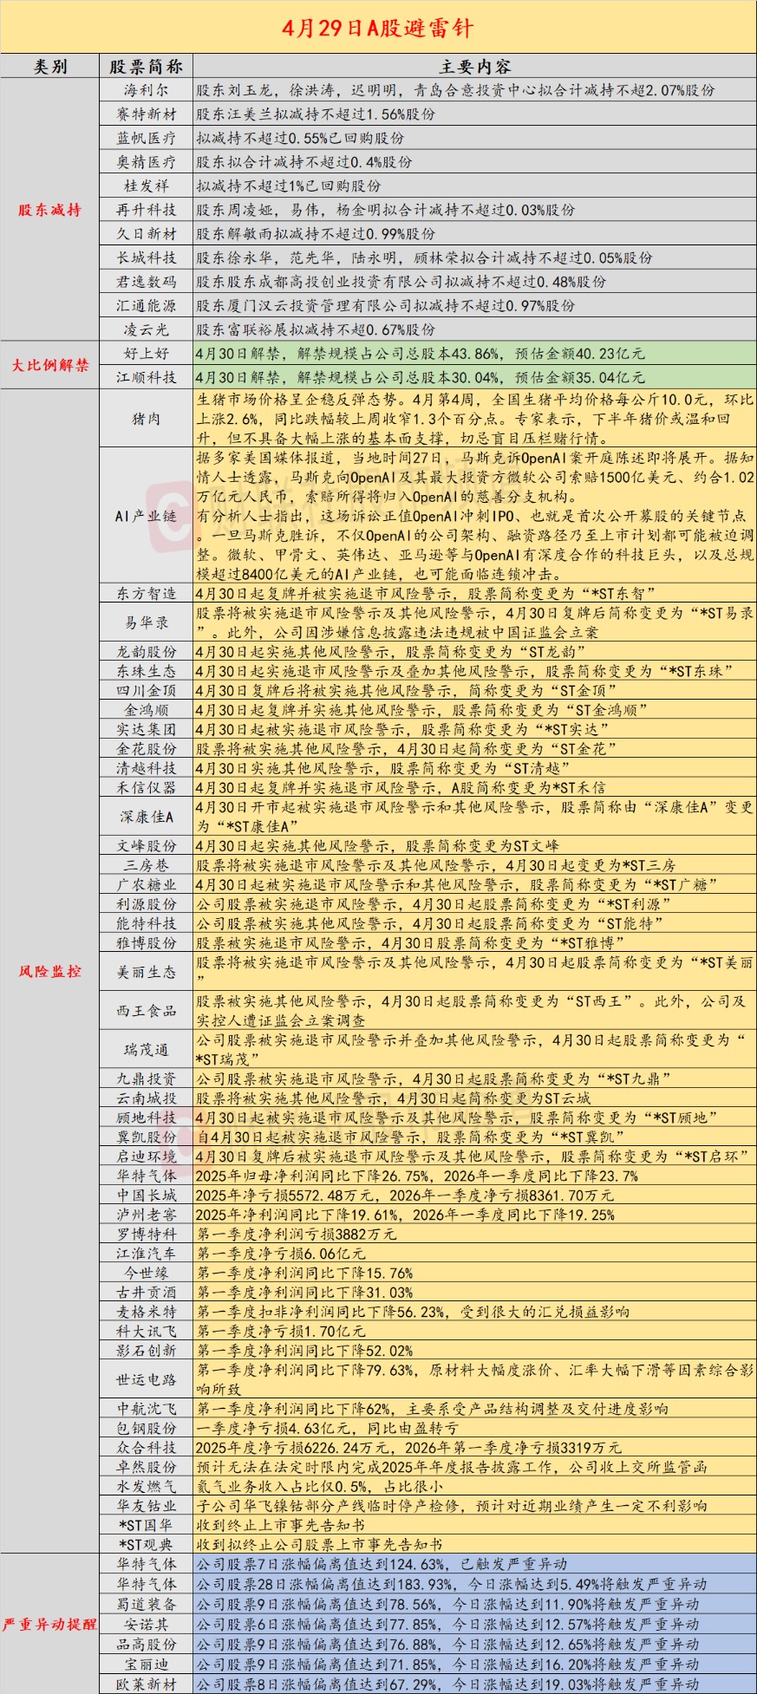Viewport: 757px width, 1694px height.
Task: Select stock name 金鸿顺
Action: click(147, 710)
